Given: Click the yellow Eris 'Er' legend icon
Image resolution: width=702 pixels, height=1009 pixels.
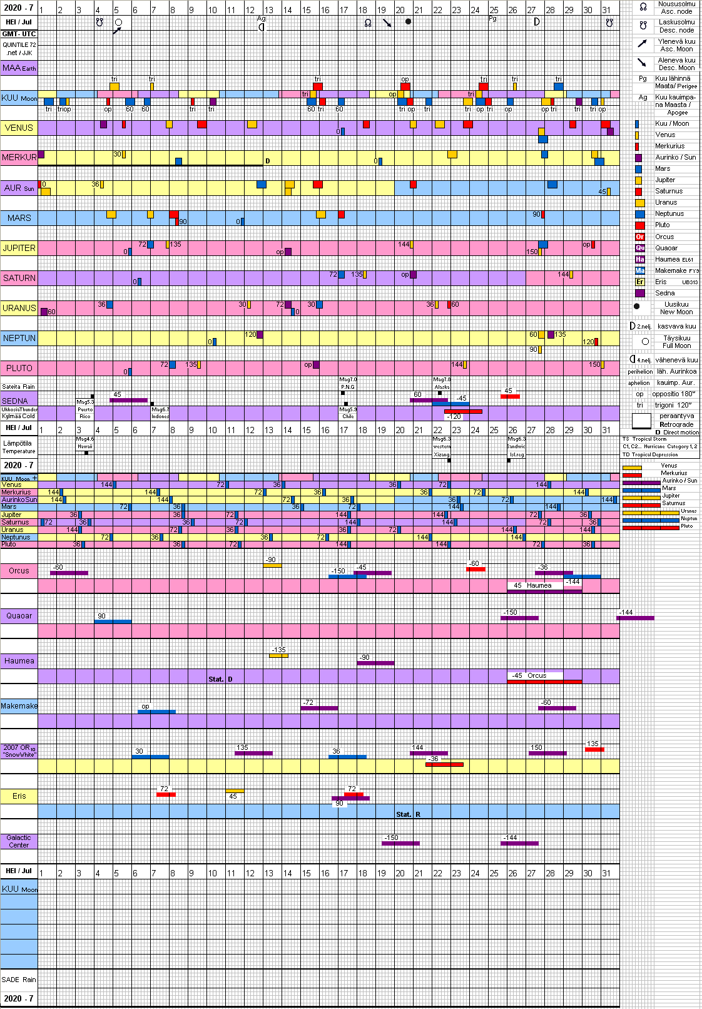Looking at the screenshot, I should (639, 282).
